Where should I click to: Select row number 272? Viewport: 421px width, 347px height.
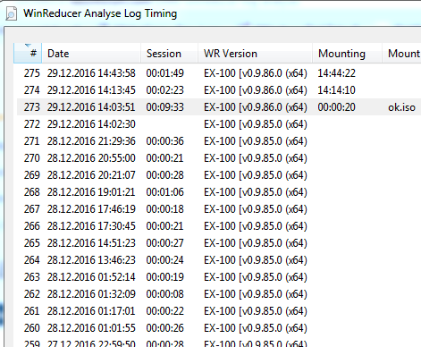coord(32,124)
